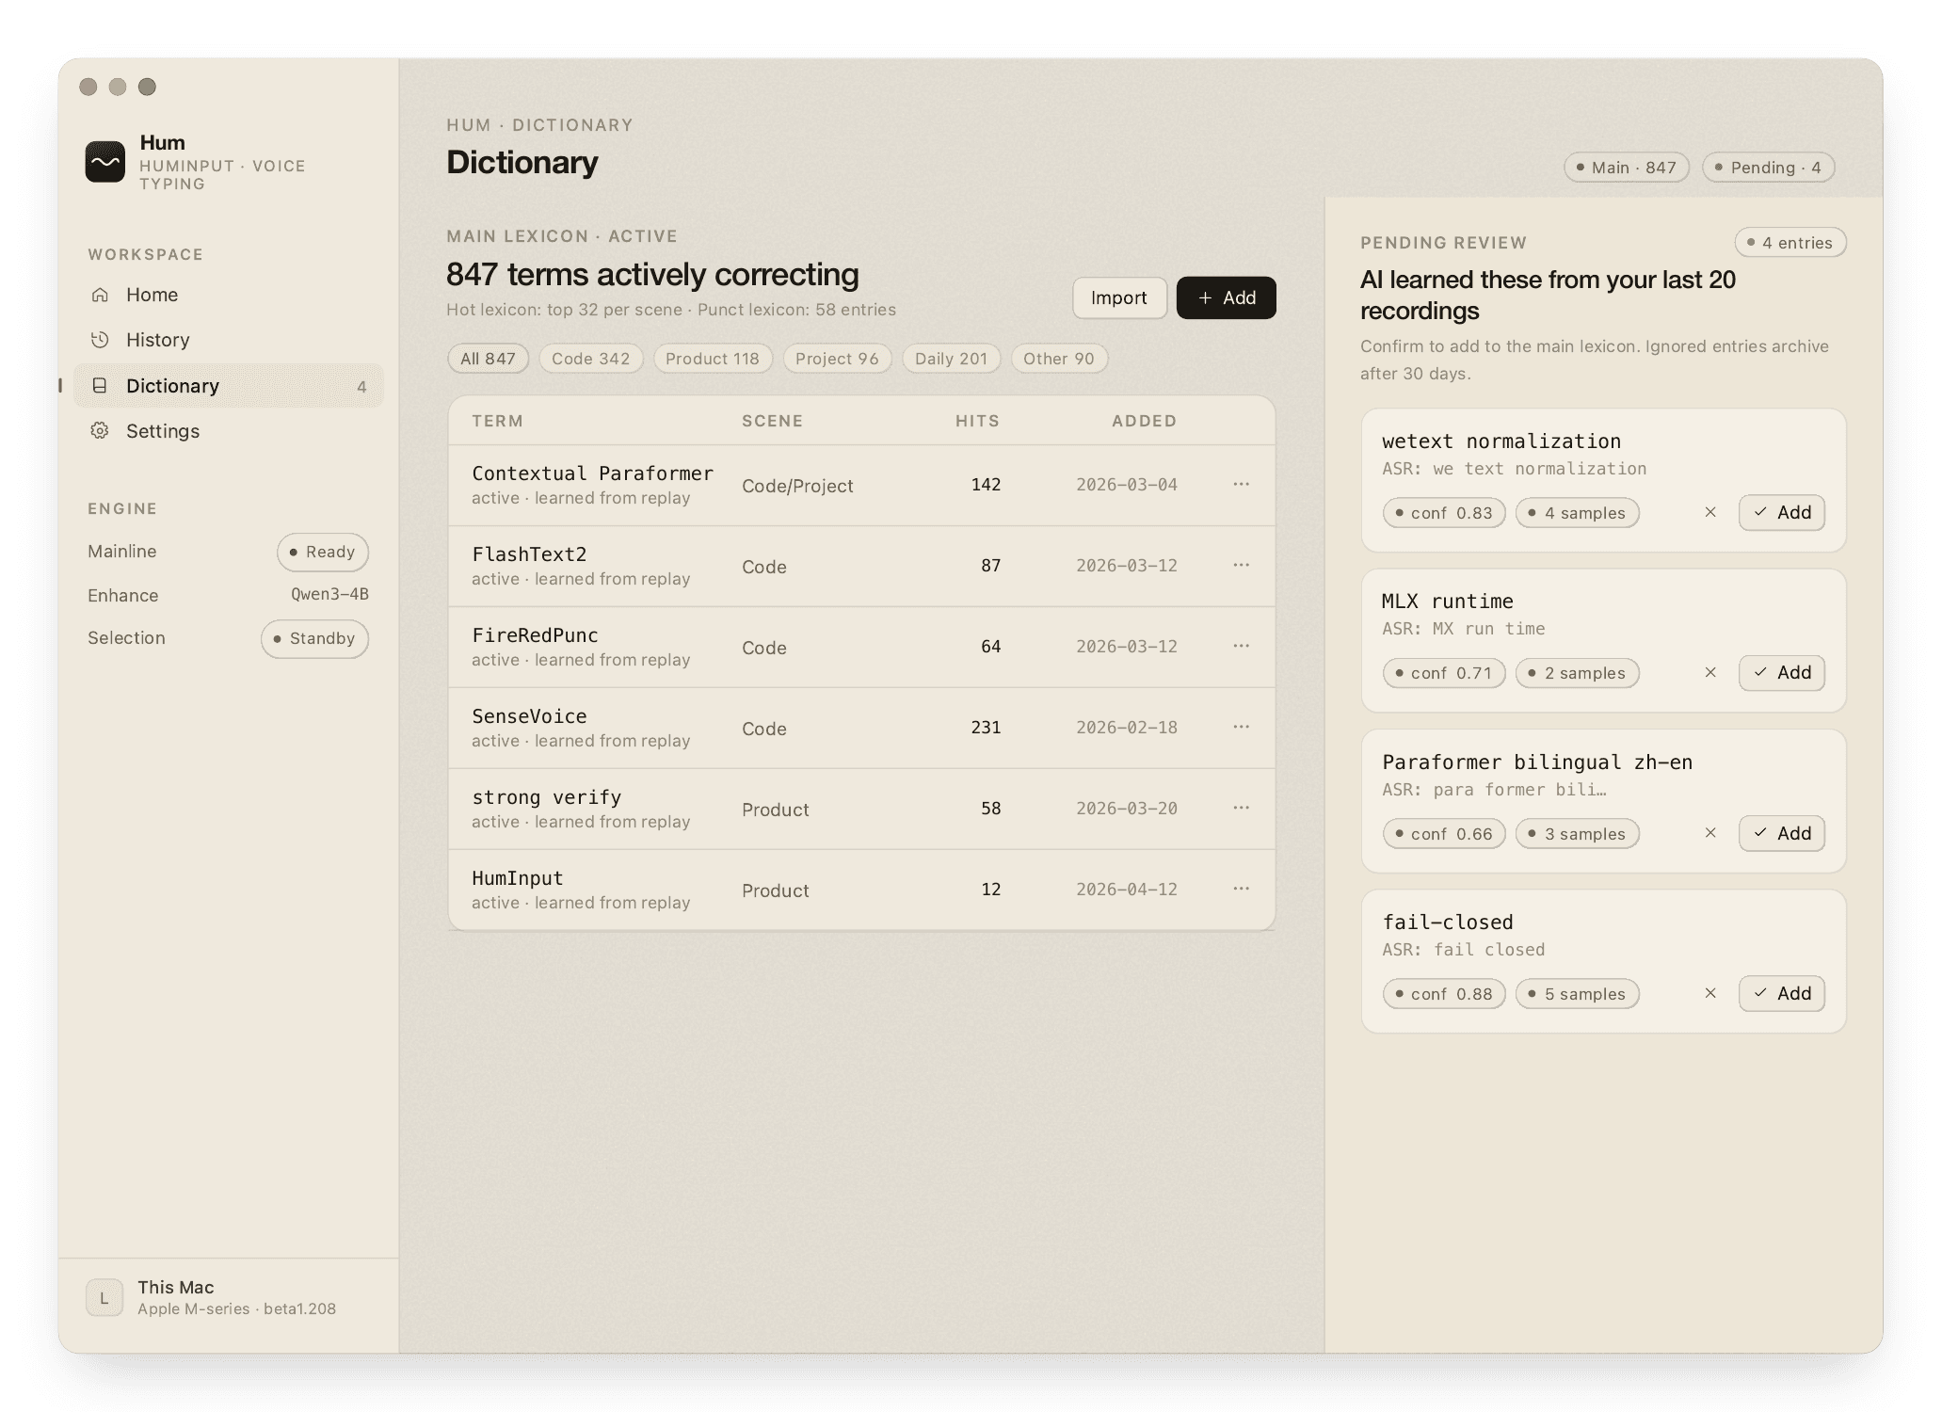Click the conf 0.71 chip

click(x=1444, y=673)
